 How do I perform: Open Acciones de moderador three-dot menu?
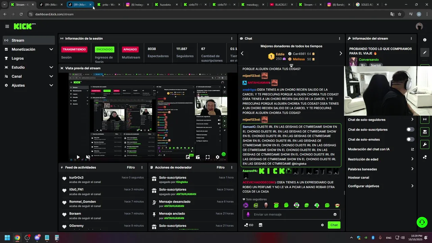(x=232, y=167)
